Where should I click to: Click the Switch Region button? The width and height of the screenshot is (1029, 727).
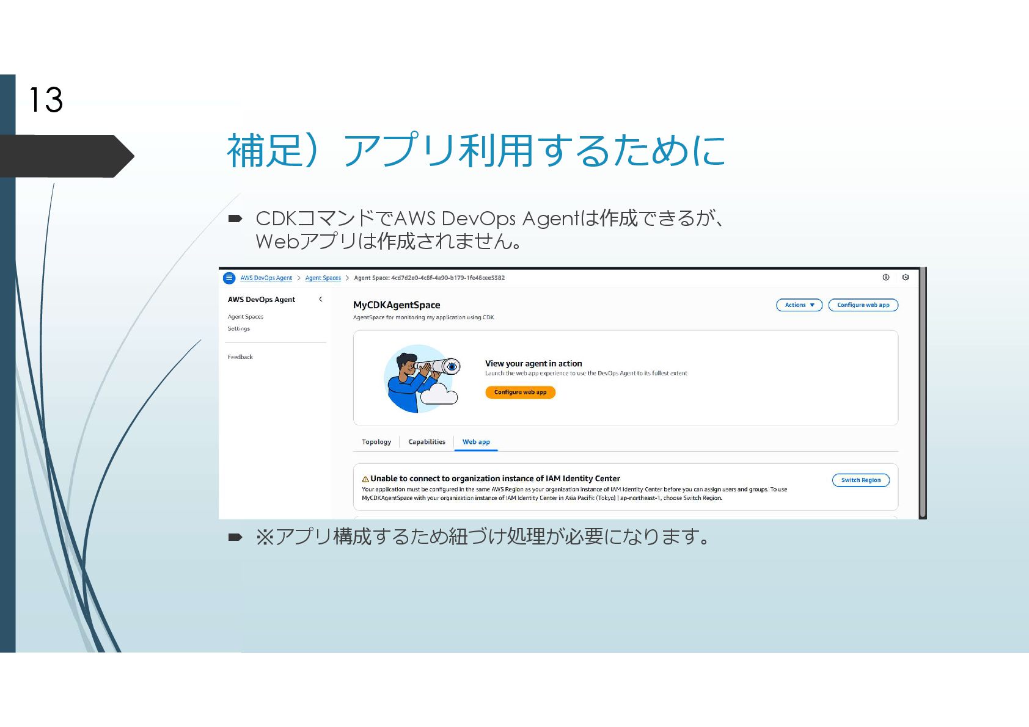click(x=860, y=480)
